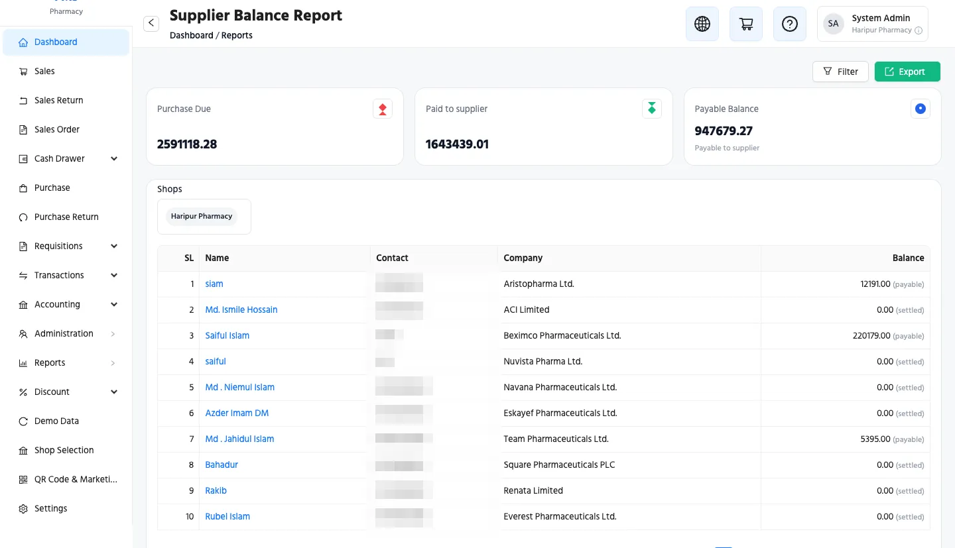Screen dimensions: 955x548
Task: Expand the Requisitions submenu chevron
Action: [114, 247]
